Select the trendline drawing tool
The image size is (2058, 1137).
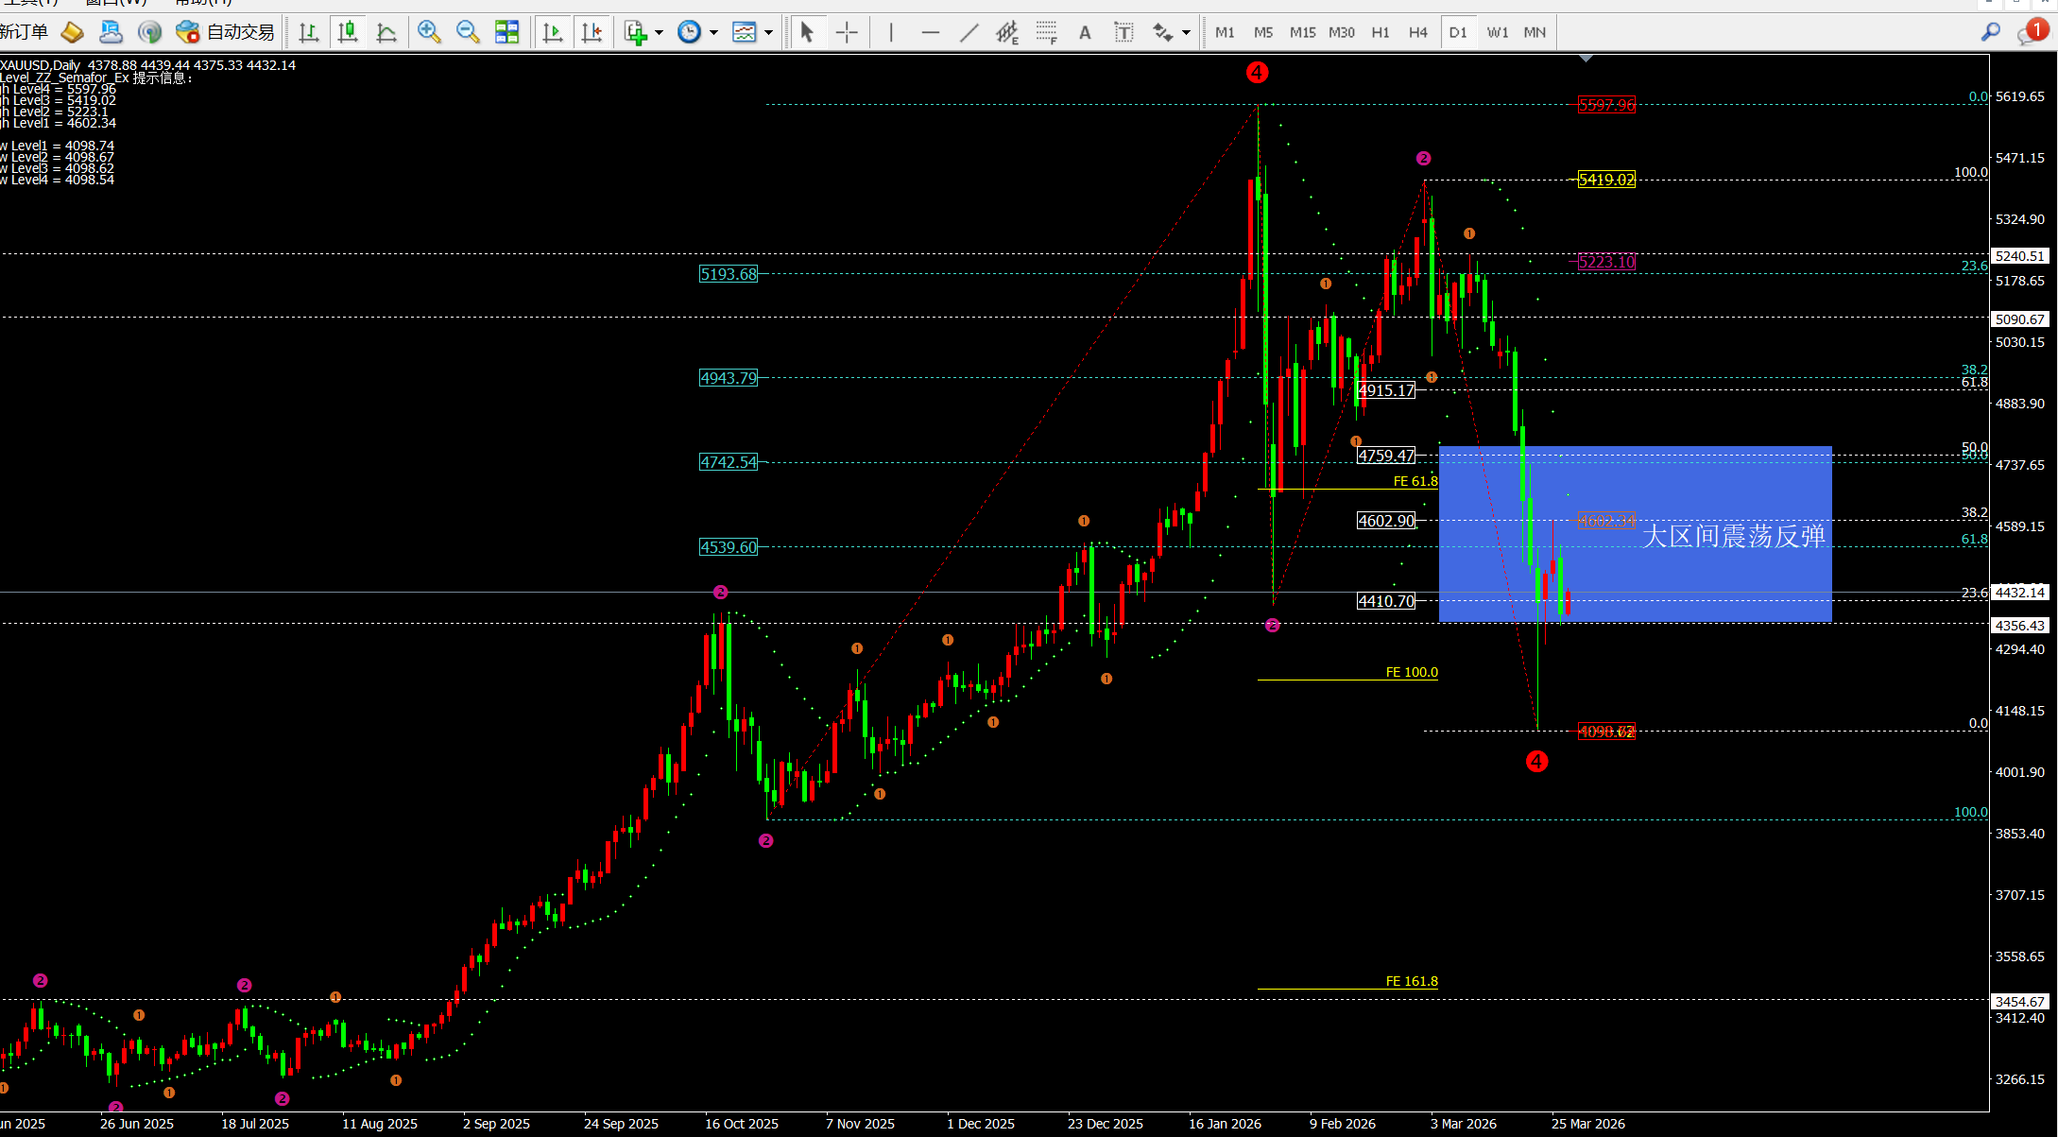point(969,32)
